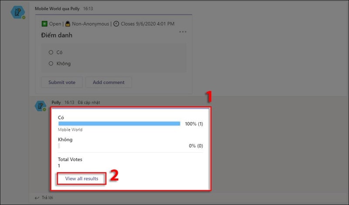349x205 pixels.
Task: Open the View all results link
Action: point(82,178)
